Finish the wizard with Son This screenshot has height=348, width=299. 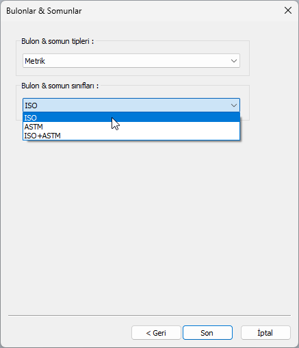(x=207, y=333)
